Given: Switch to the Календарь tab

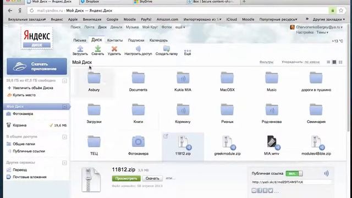Looking at the screenshot, I should (158, 40).
